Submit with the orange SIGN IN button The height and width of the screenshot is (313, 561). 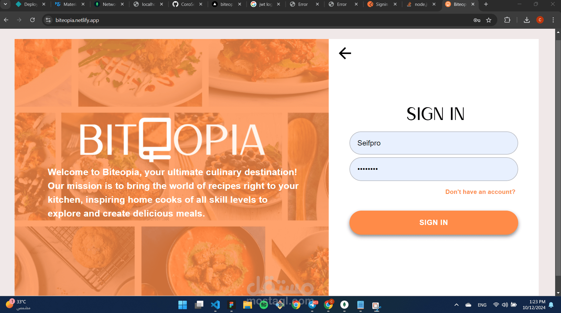(434, 222)
